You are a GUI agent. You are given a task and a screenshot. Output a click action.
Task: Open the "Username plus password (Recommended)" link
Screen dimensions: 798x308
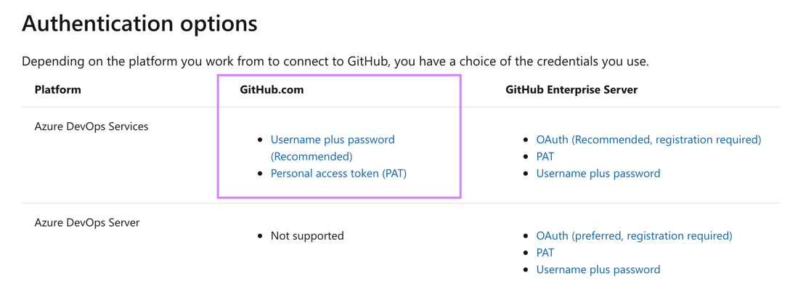(x=332, y=139)
